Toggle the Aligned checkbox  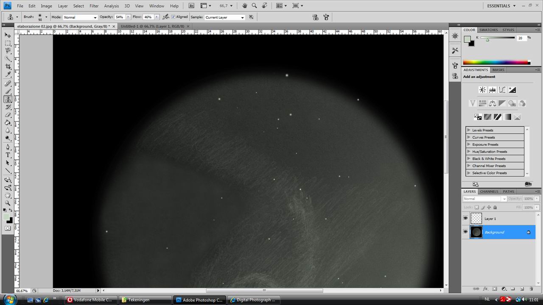tap(173, 17)
